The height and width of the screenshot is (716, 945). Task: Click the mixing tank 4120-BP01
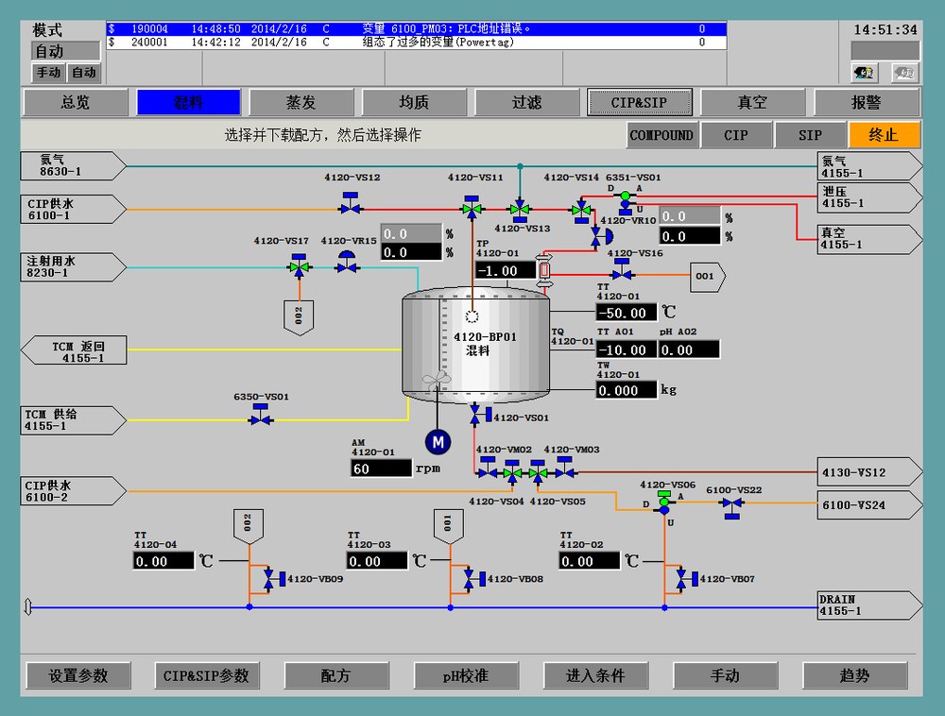point(475,345)
